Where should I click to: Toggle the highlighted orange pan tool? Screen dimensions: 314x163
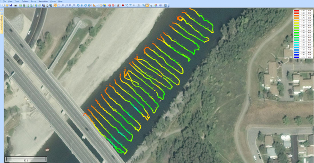[x=56, y=5]
